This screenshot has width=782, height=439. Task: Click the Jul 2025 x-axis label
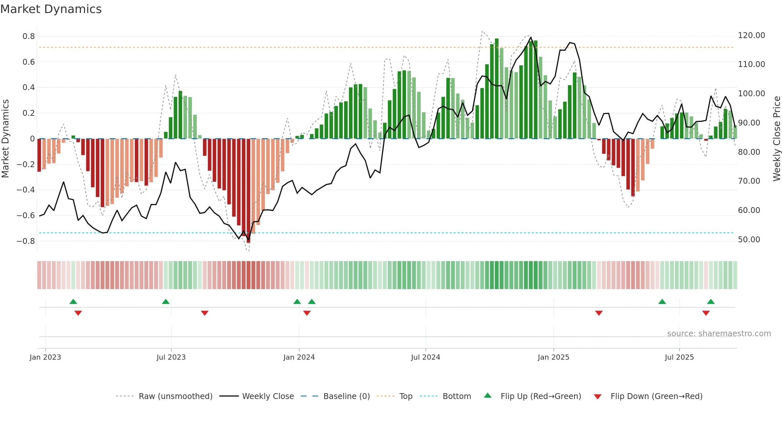tap(679, 357)
